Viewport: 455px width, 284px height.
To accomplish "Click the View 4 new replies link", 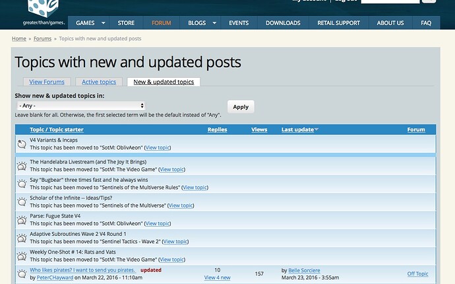I will 218,277.
